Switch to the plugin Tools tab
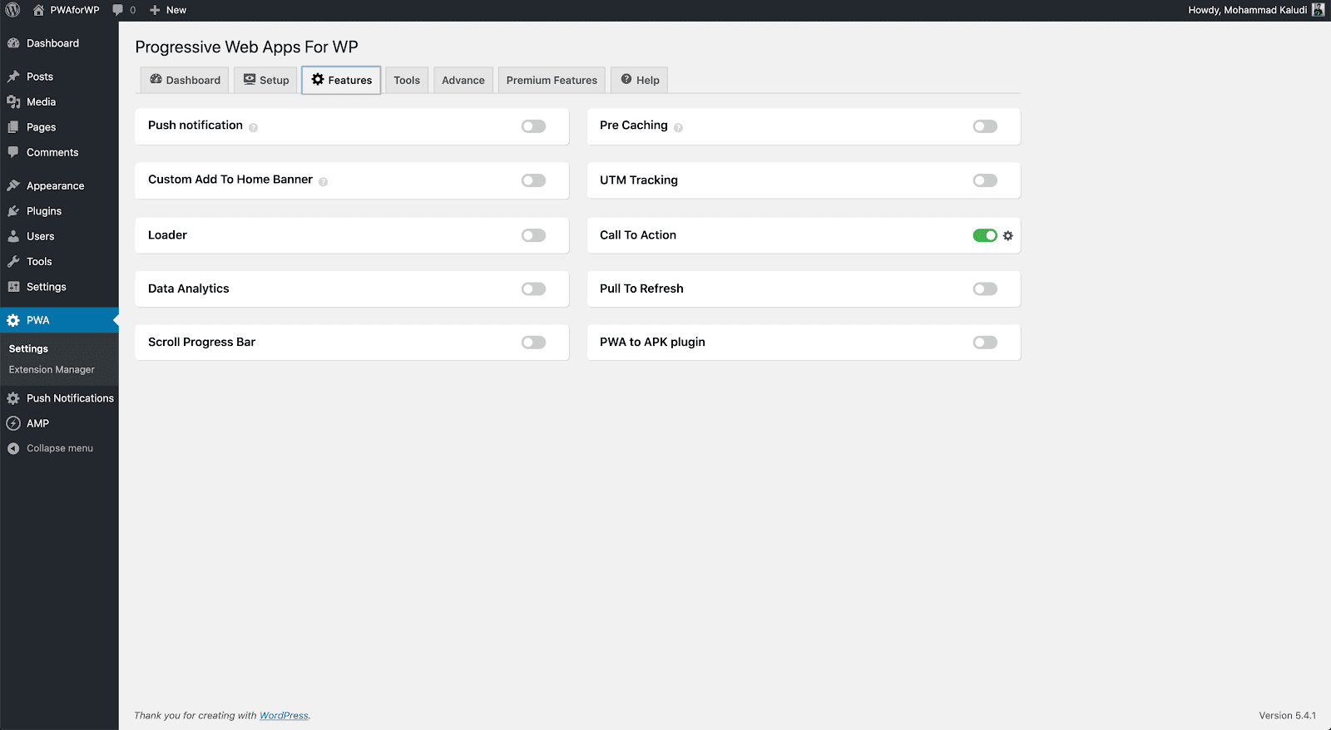 [407, 80]
